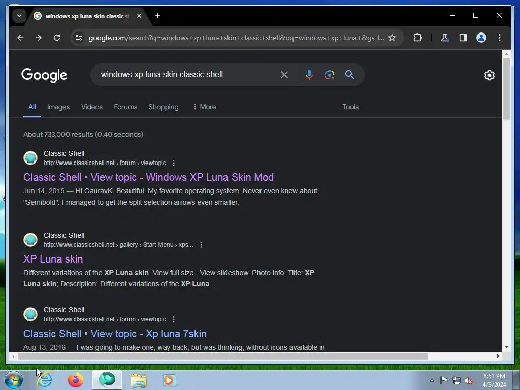Click the muted volume tray icon

click(469, 380)
